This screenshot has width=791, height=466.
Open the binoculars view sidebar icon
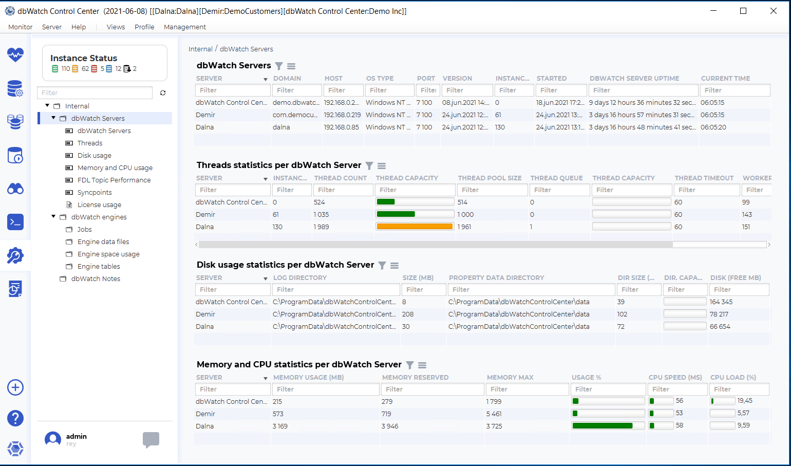(15, 189)
